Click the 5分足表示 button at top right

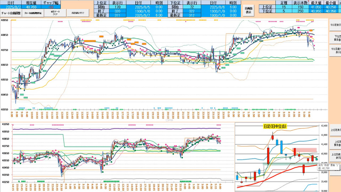click(335, 25)
